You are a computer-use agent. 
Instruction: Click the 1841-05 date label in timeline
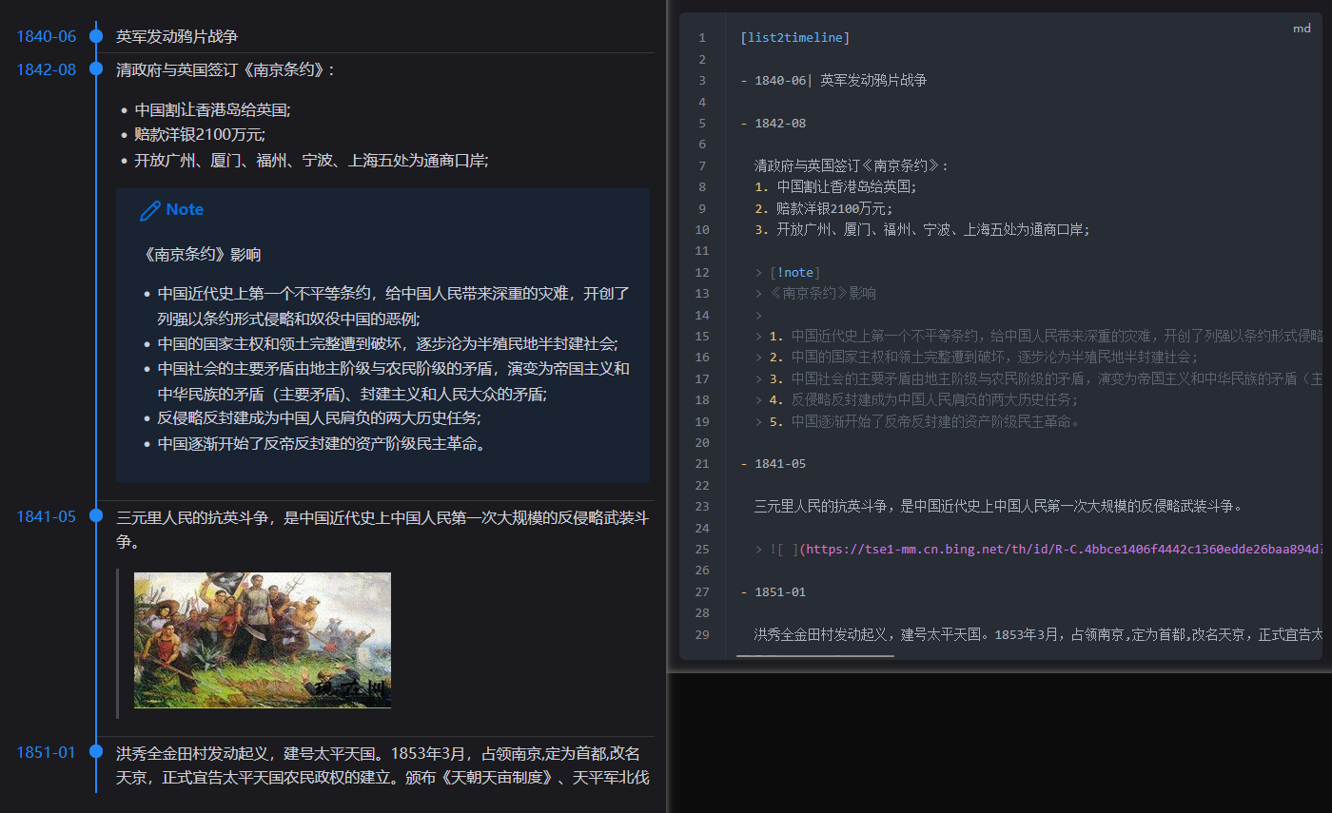tap(46, 516)
